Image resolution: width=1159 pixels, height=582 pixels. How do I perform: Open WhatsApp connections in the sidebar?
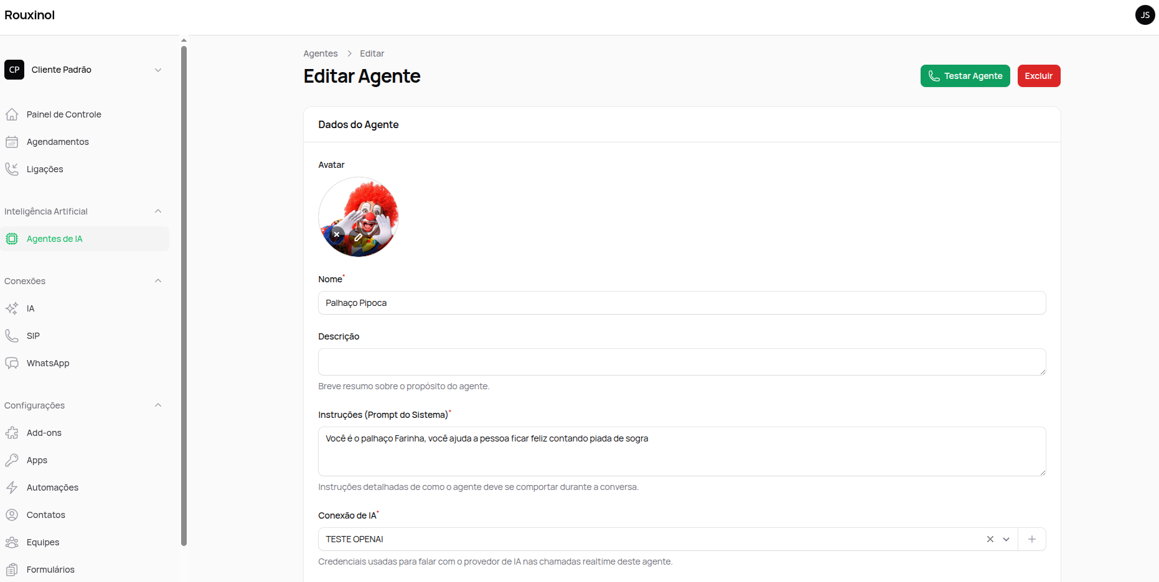tap(85, 363)
